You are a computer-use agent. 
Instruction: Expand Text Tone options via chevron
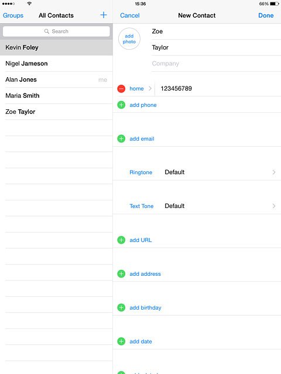tap(274, 206)
